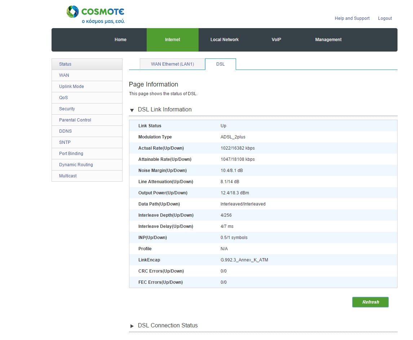The height and width of the screenshot is (340, 413).
Task: Open the Home menu
Action: tap(120, 40)
